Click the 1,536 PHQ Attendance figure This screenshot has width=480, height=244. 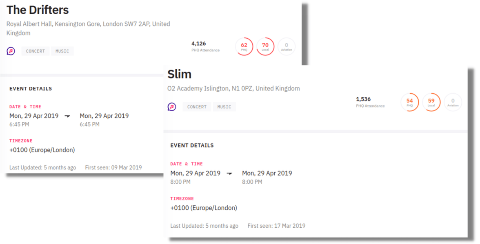click(x=363, y=99)
